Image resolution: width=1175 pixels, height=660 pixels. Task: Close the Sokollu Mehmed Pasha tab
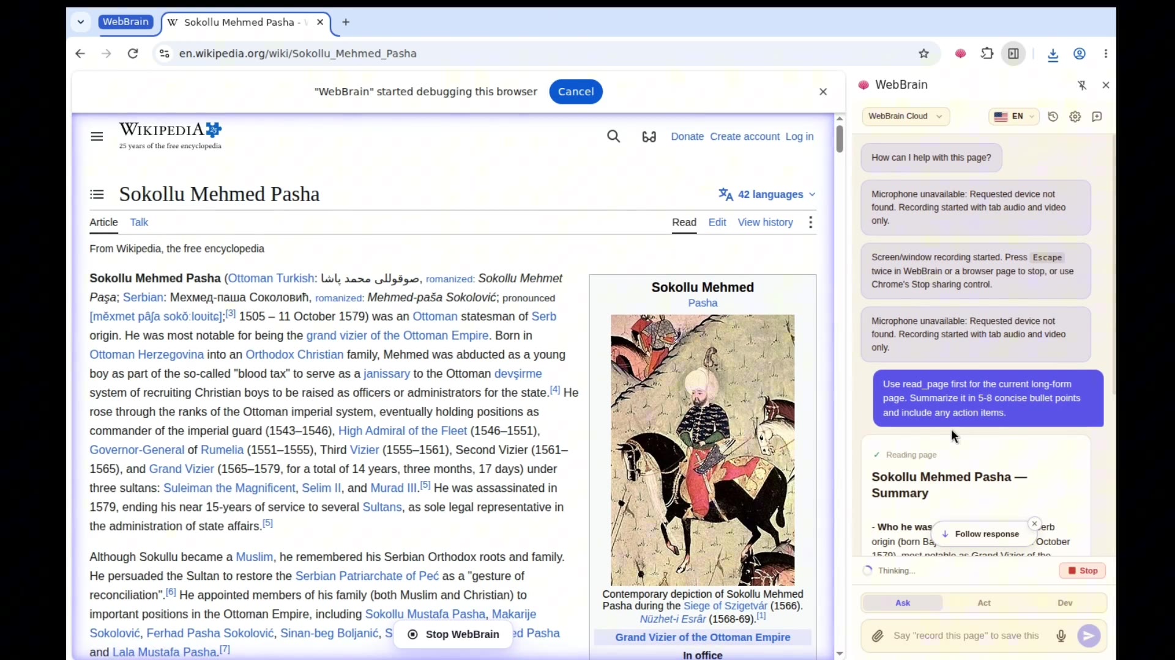pyautogui.click(x=320, y=23)
